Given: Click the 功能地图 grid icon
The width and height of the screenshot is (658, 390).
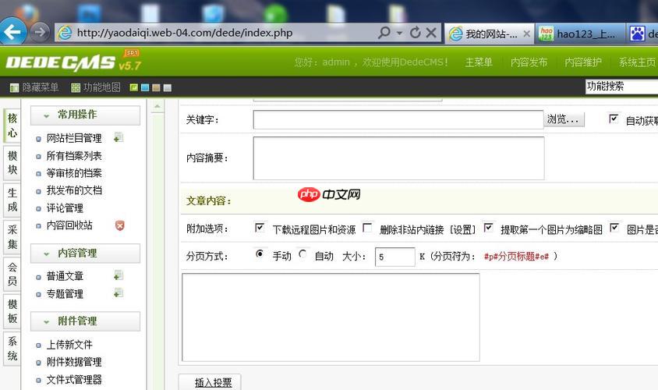Looking at the screenshot, I should pyautogui.click(x=76, y=87).
